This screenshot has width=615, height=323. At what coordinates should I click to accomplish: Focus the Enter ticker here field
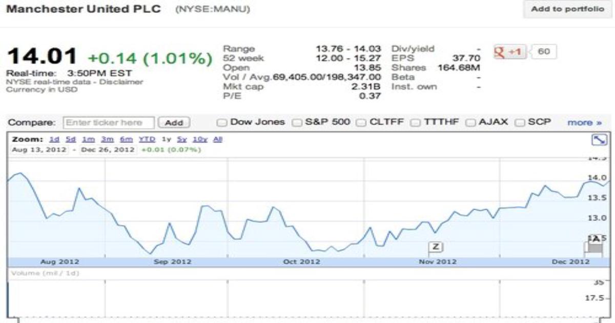[109, 123]
